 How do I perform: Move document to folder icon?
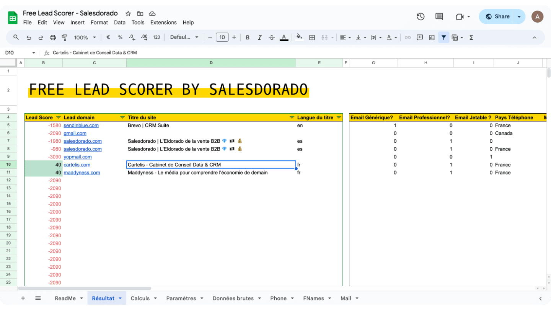140,13
